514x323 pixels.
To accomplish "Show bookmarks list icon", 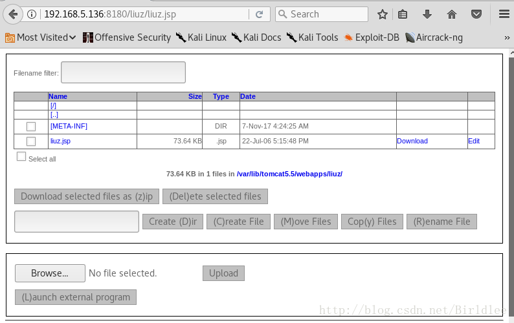I will [403, 14].
